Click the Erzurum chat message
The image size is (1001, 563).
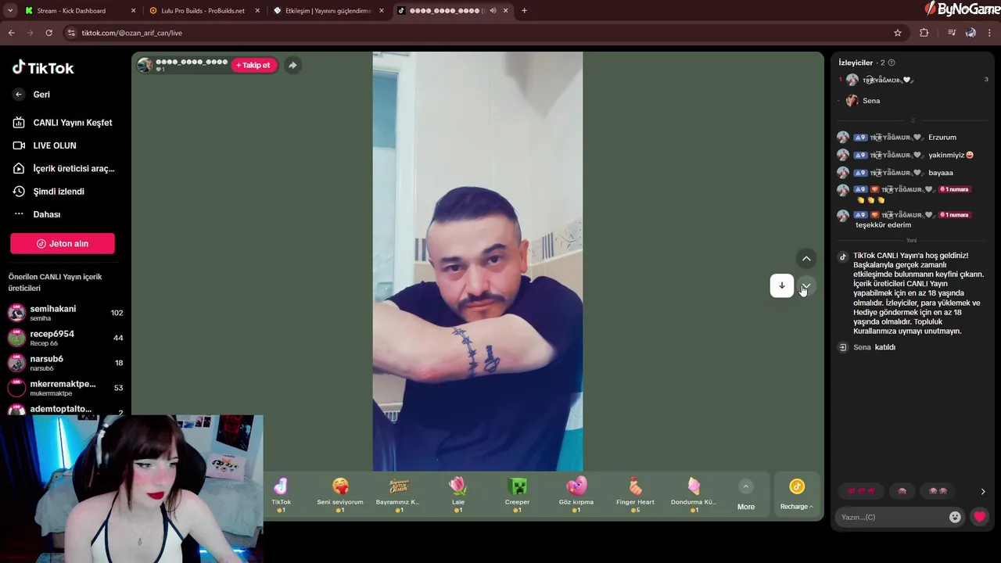(942, 138)
